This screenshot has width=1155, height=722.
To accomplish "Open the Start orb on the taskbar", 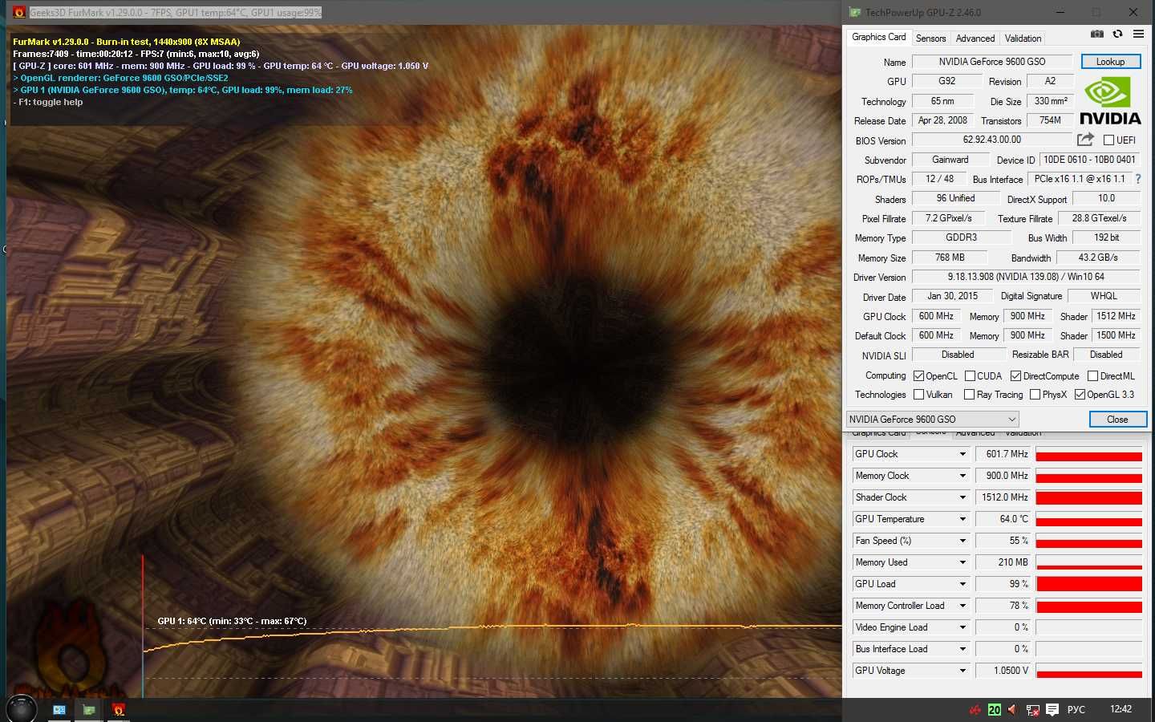I will (x=21, y=708).
